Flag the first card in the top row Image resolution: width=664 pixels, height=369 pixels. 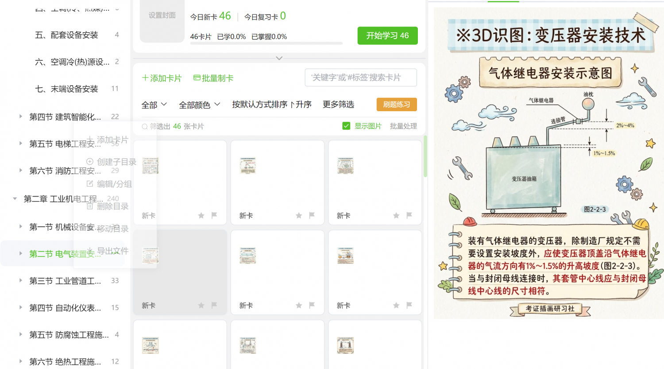[214, 215]
